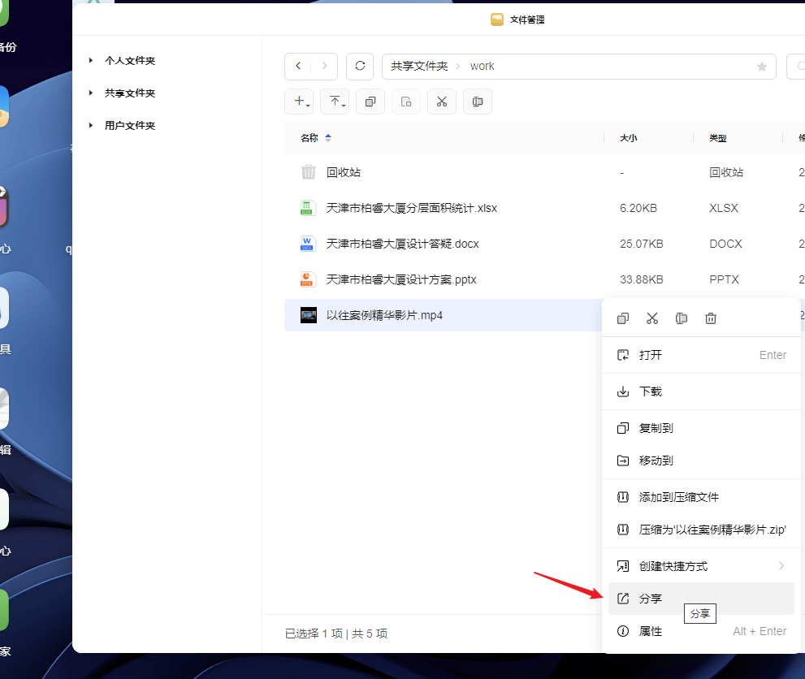The width and height of the screenshot is (805, 679).
Task: Click 打开 in the context menu
Action: [x=650, y=355]
